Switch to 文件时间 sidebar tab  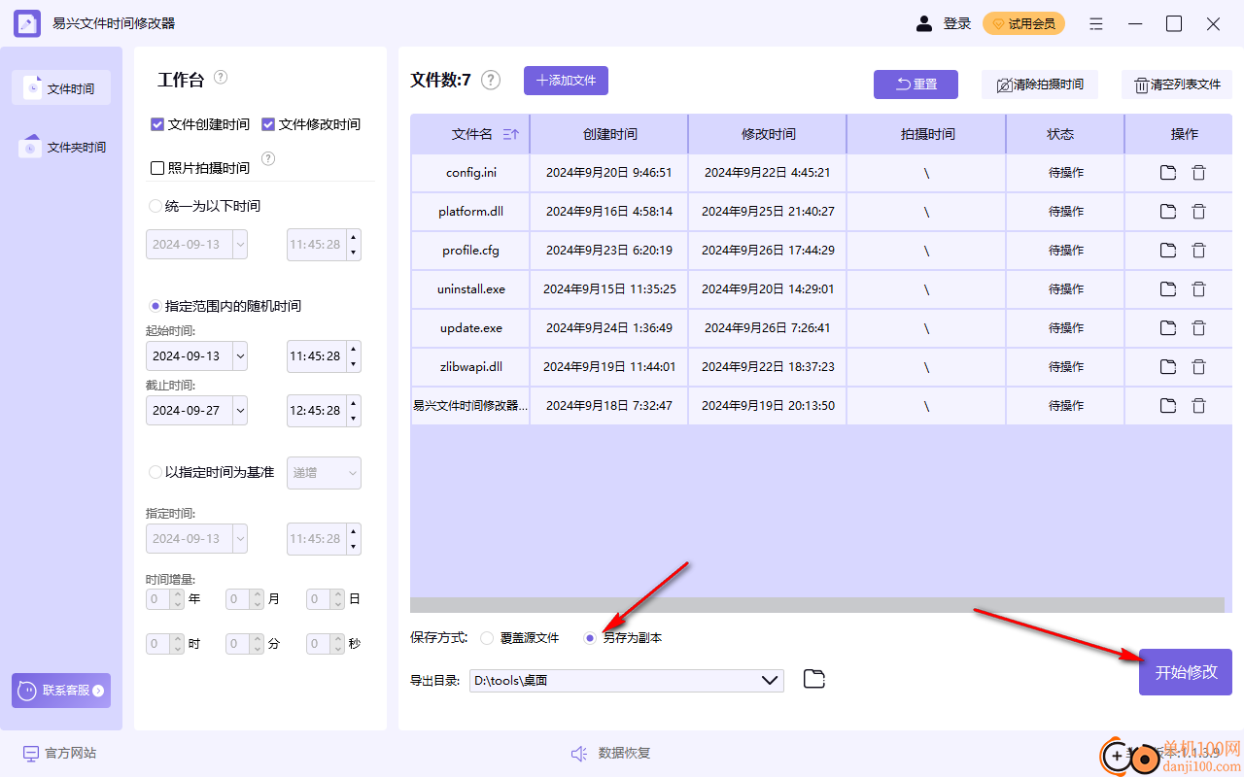click(x=61, y=88)
